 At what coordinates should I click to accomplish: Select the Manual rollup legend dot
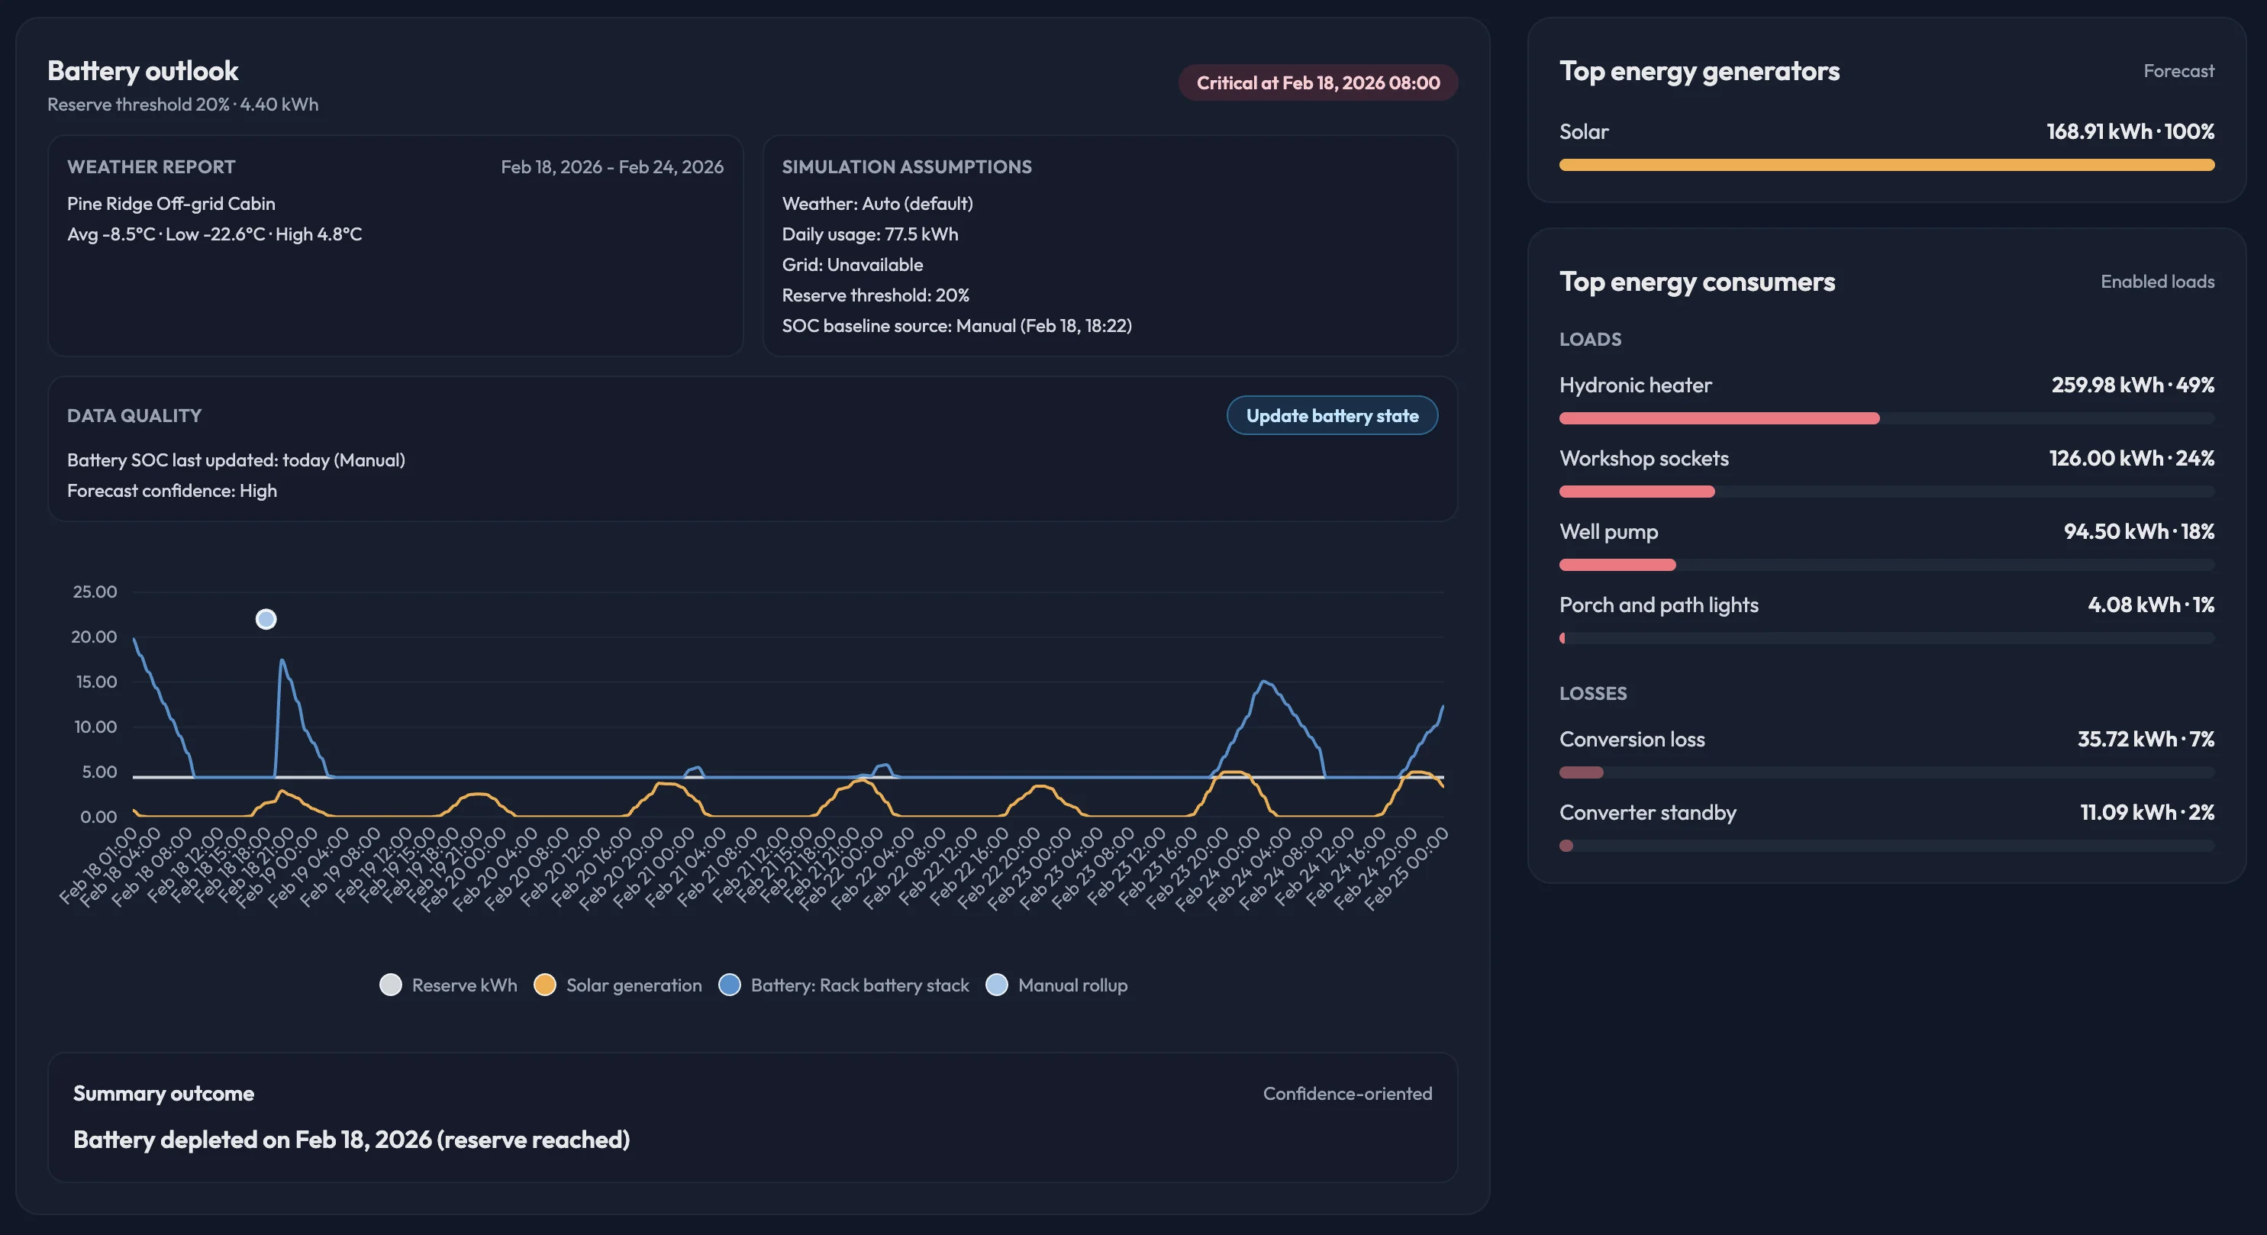[x=996, y=985]
